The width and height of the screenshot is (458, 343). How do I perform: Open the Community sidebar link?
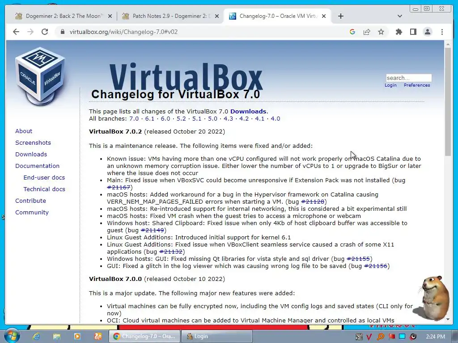32,212
